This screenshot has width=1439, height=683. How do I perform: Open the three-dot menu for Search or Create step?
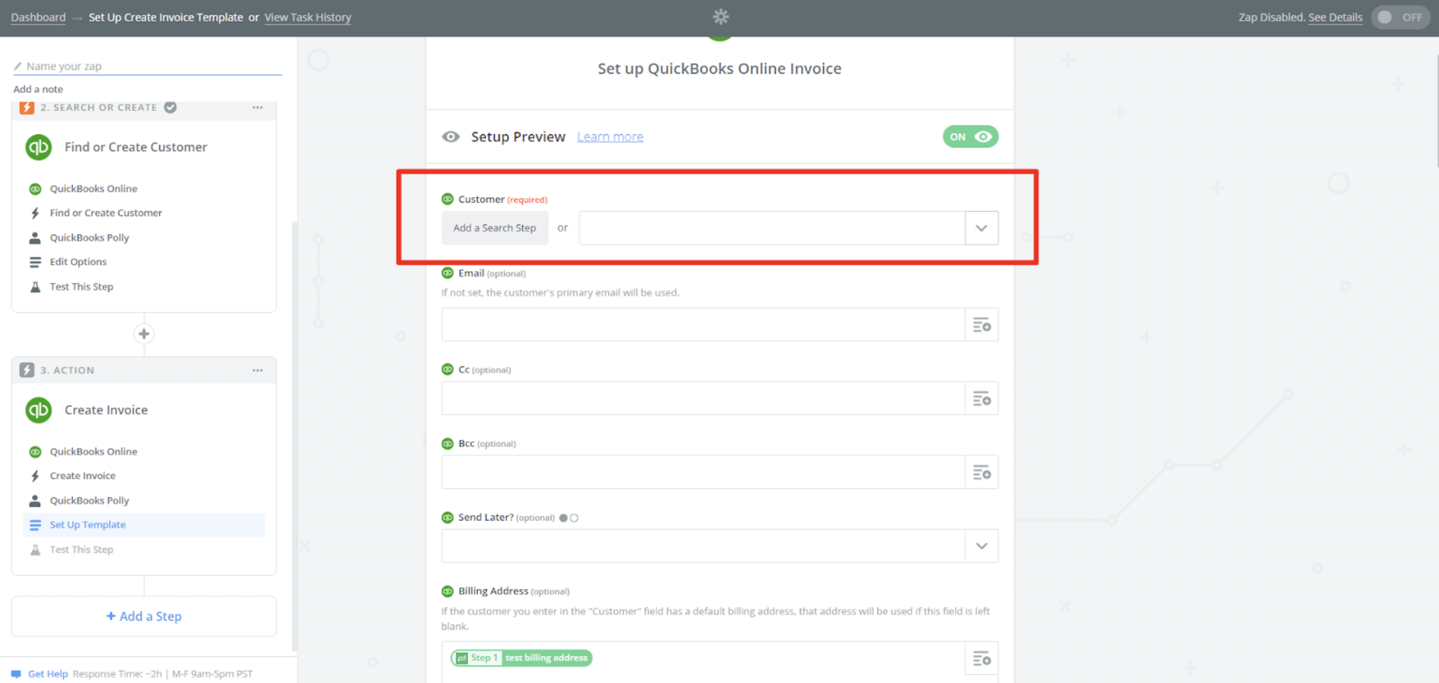pyautogui.click(x=257, y=108)
